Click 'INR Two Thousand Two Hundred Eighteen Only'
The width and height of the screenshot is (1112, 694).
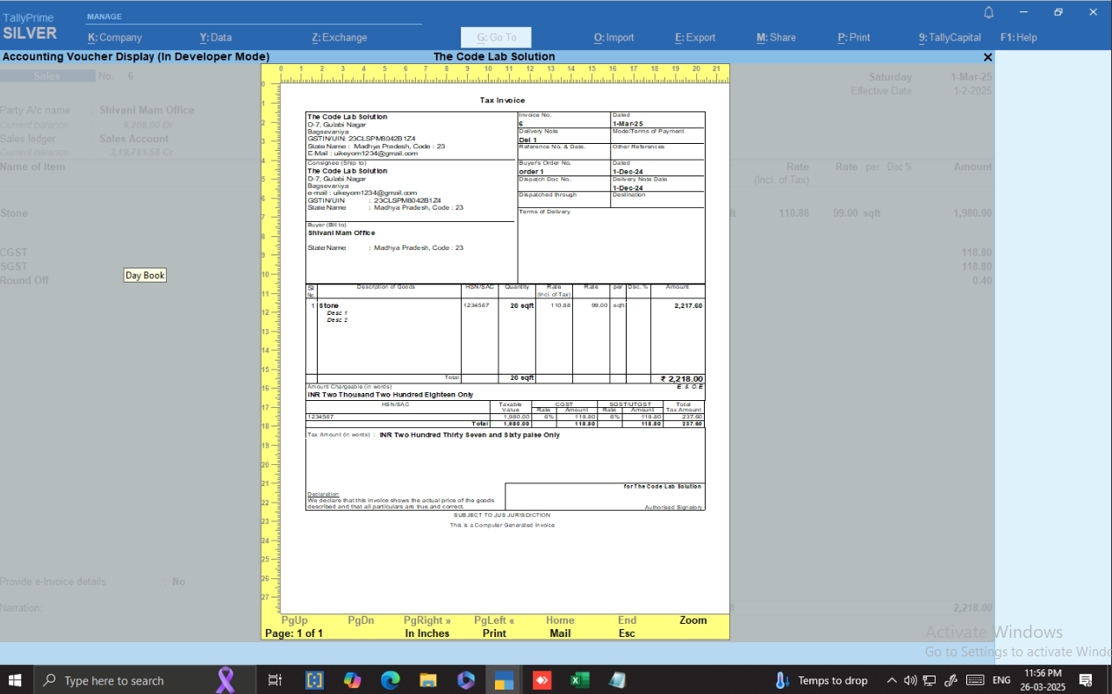pos(390,395)
